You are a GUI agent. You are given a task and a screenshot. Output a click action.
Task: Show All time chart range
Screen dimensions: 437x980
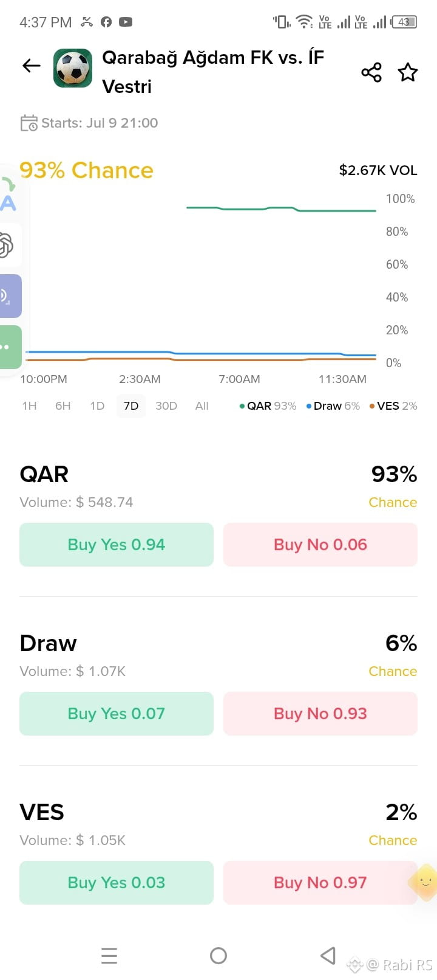click(x=202, y=406)
